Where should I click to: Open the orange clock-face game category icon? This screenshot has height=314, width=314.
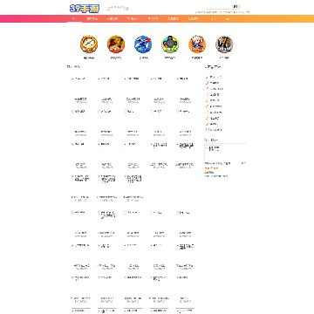click(x=89, y=44)
